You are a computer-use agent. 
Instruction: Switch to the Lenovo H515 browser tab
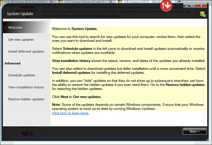point(140,2)
